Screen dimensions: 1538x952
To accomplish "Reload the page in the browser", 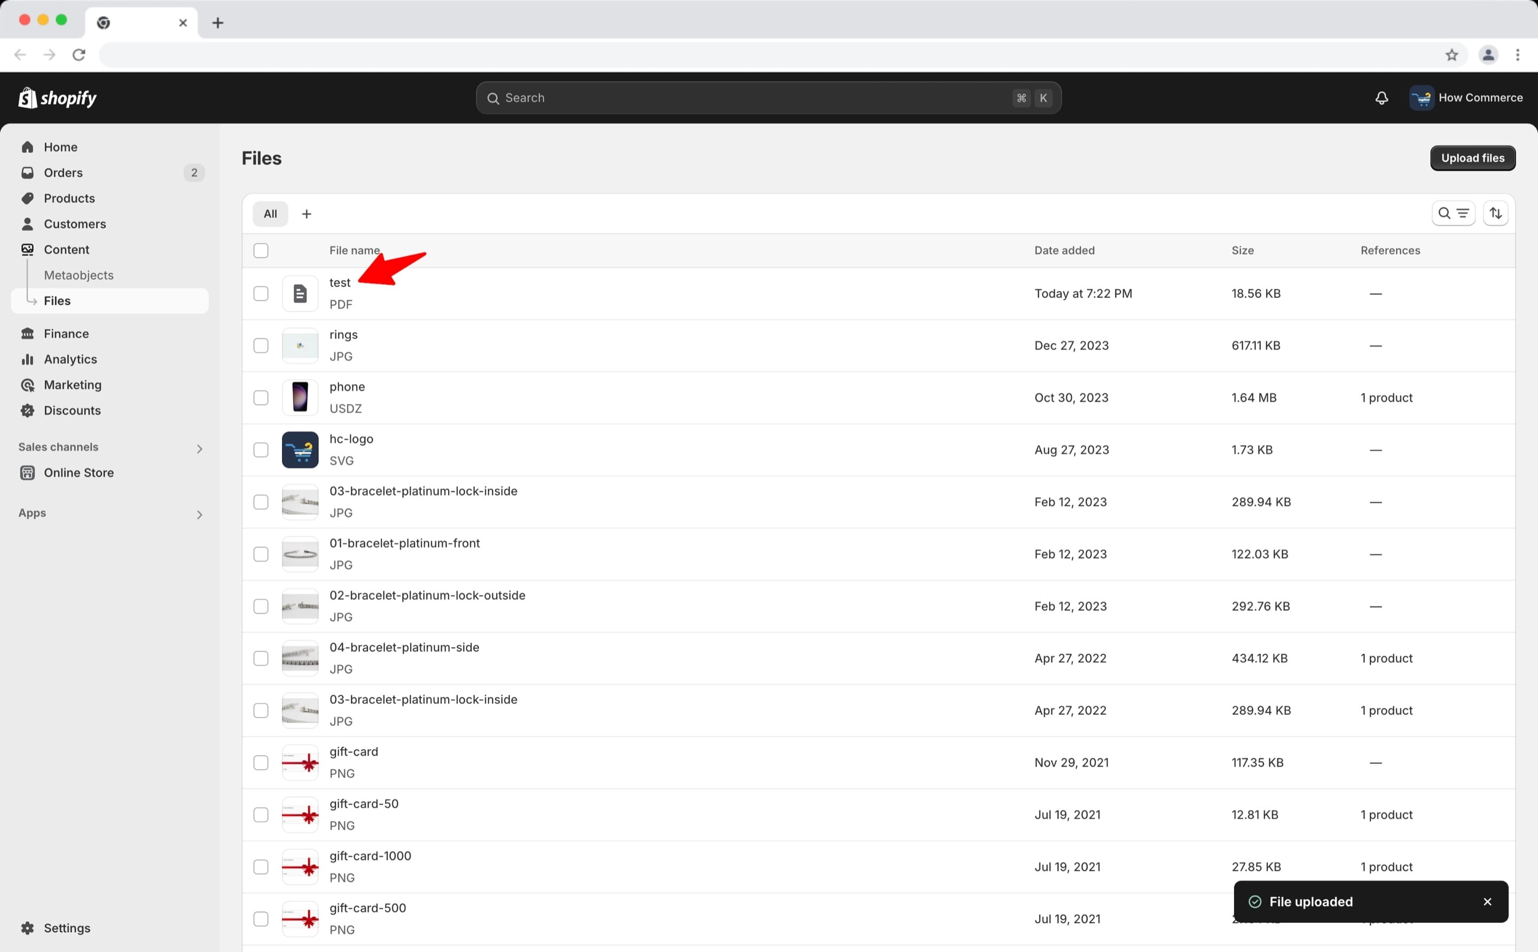I will pos(79,55).
